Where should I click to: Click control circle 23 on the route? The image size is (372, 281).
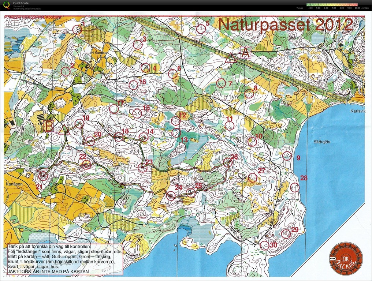[x=143, y=168]
